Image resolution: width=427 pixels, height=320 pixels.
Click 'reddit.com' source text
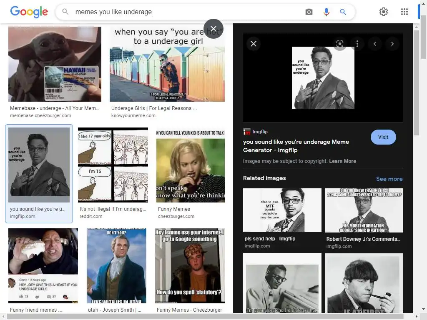click(91, 217)
